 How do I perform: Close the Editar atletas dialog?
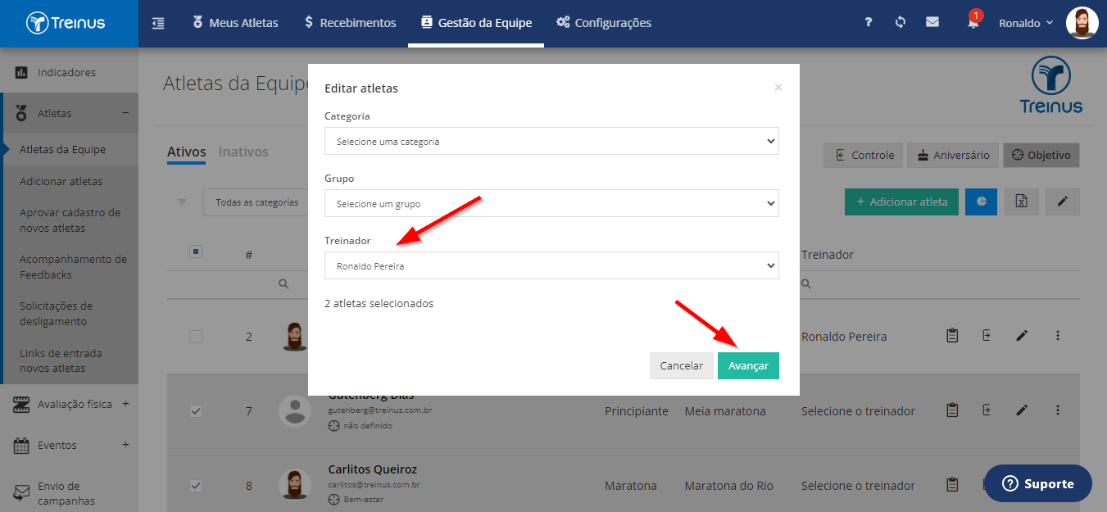tap(778, 88)
